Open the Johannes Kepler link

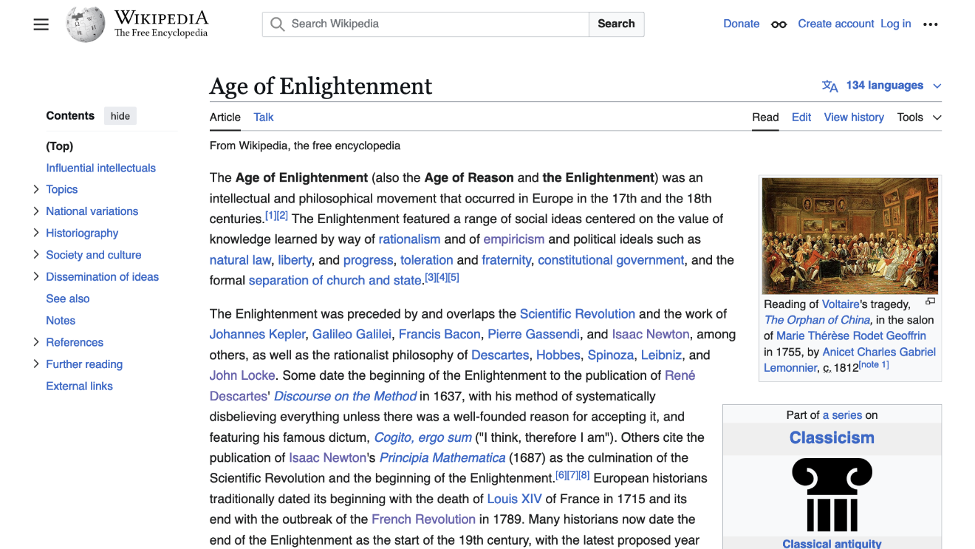[258, 335]
